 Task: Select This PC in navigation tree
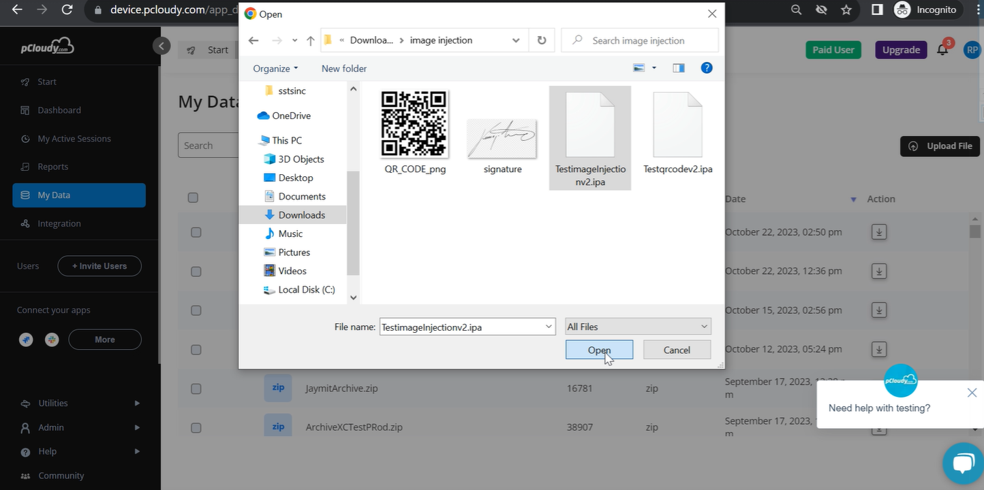point(280,140)
